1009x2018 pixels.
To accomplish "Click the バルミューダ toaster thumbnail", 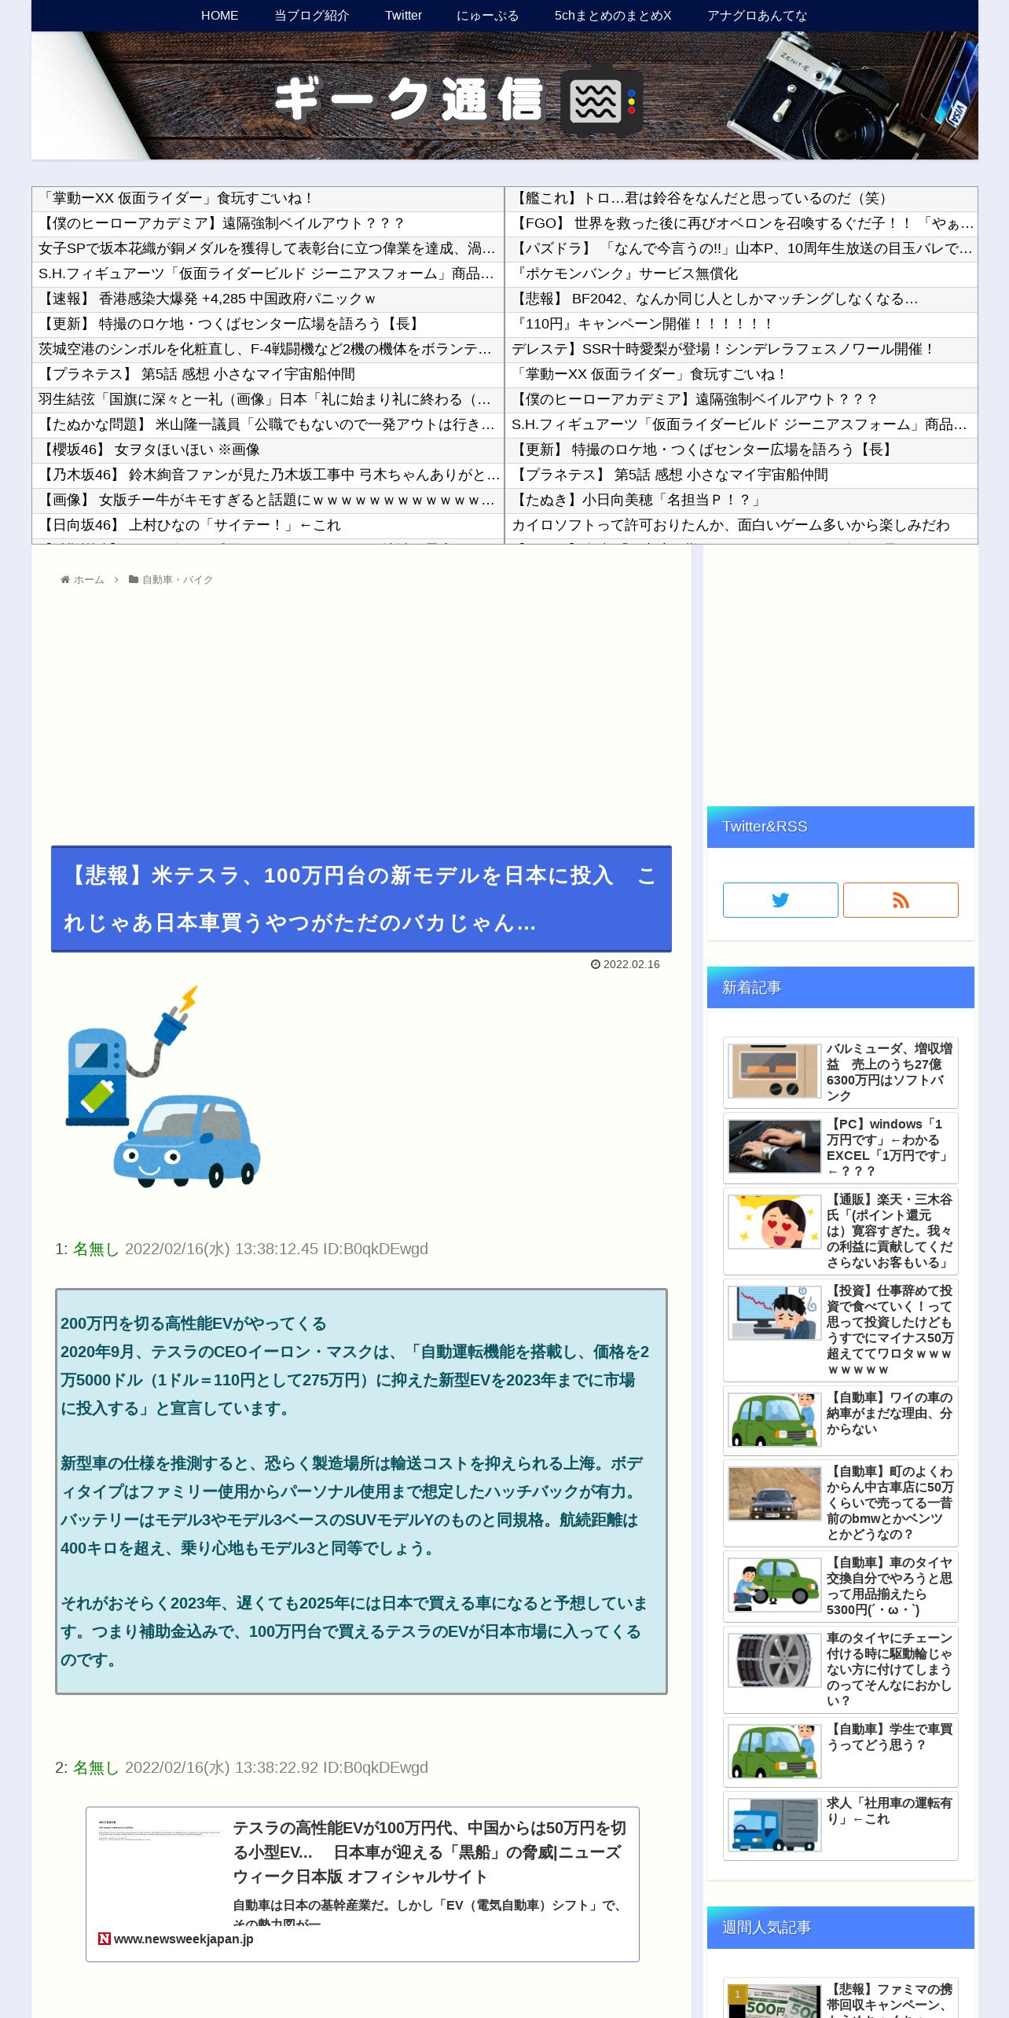I will click(774, 1071).
